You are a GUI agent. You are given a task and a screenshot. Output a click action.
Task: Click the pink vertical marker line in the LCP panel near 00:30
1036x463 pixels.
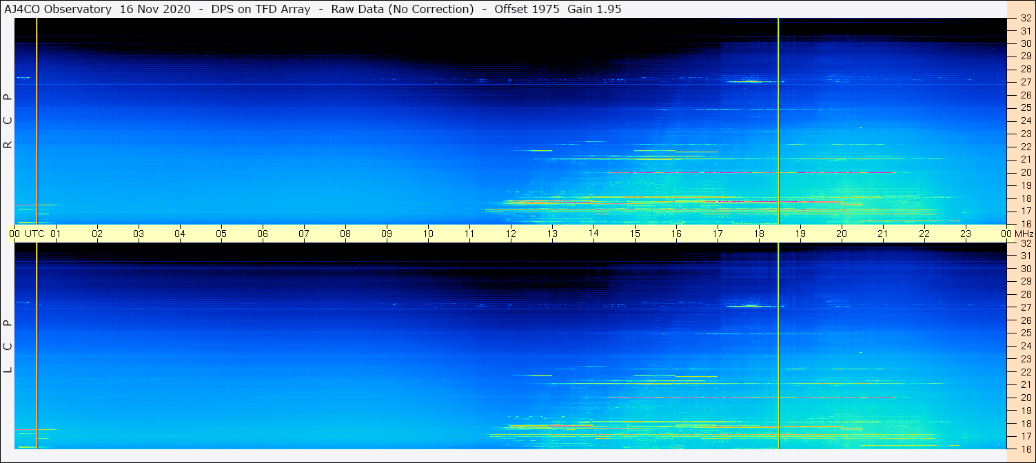[x=37, y=344]
